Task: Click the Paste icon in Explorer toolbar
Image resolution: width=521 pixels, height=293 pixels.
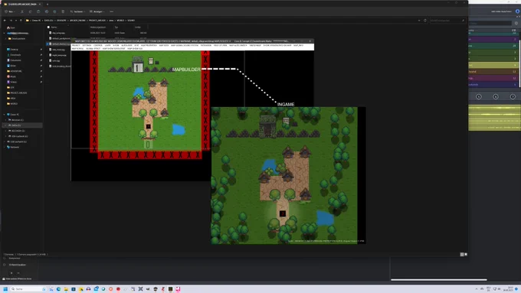Action: 38,11
